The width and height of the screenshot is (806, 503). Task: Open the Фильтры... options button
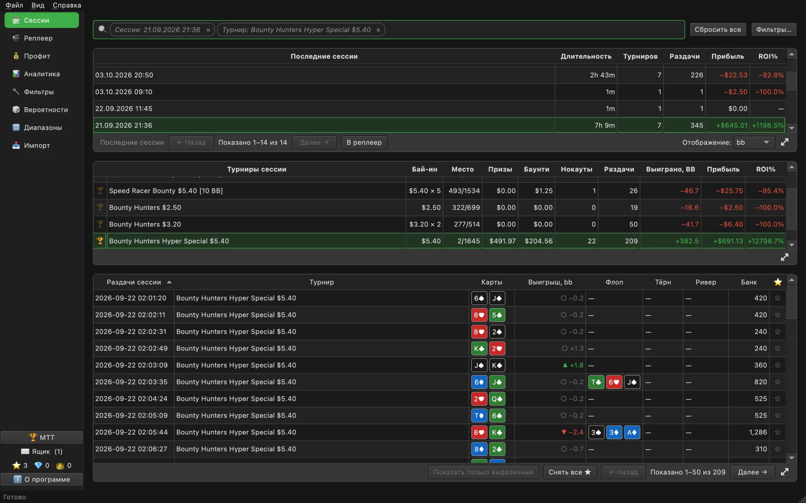773,29
